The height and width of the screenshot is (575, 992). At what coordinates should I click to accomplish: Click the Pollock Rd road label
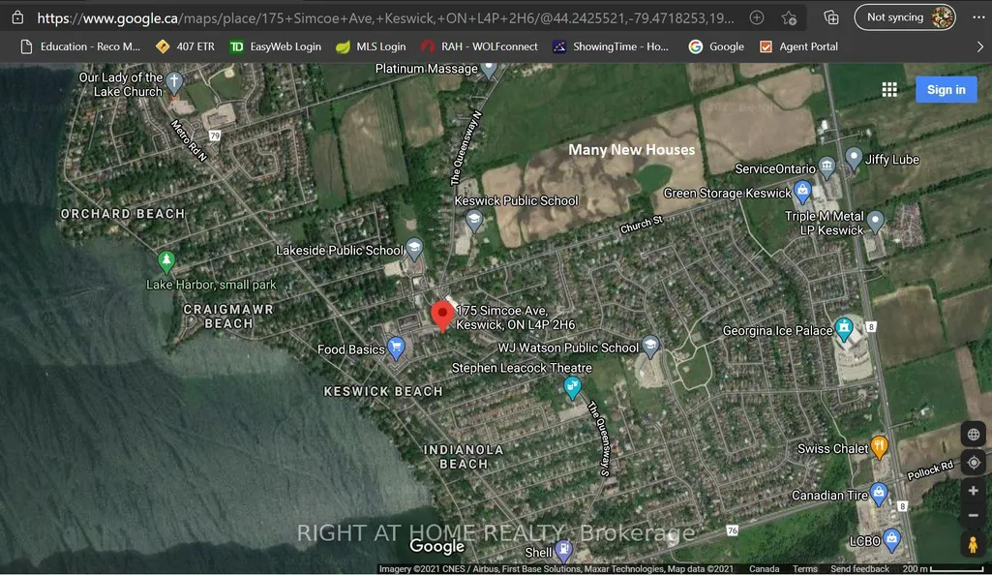[x=930, y=470]
